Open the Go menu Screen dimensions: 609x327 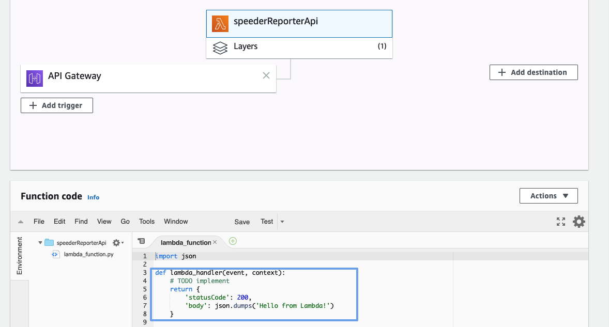click(125, 222)
